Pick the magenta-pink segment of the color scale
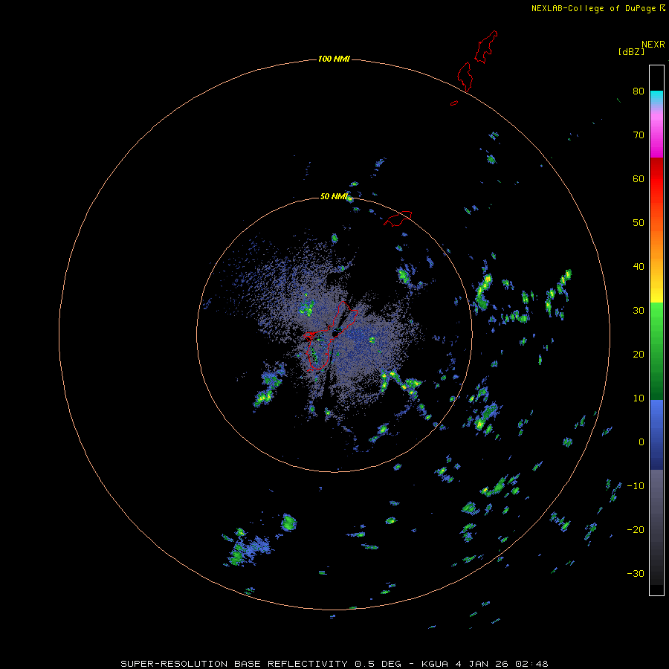The height and width of the screenshot is (669, 669). pyautogui.click(x=656, y=132)
